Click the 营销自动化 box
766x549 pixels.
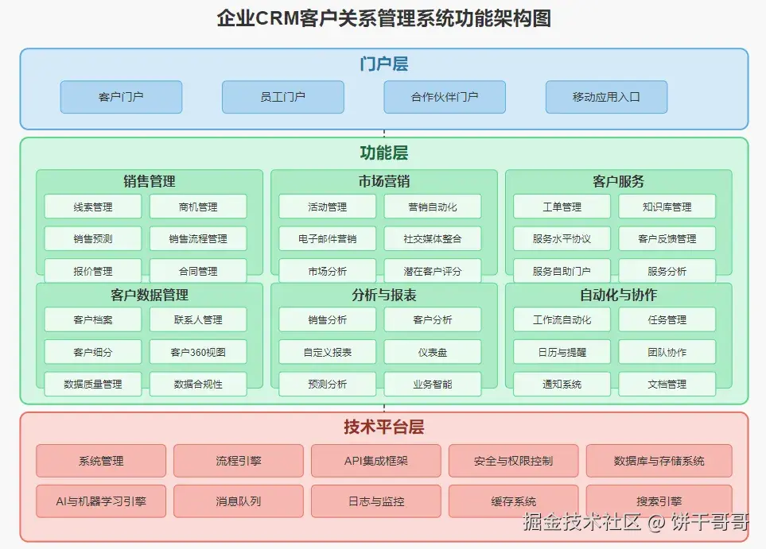pyautogui.click(x=433, y=207)
